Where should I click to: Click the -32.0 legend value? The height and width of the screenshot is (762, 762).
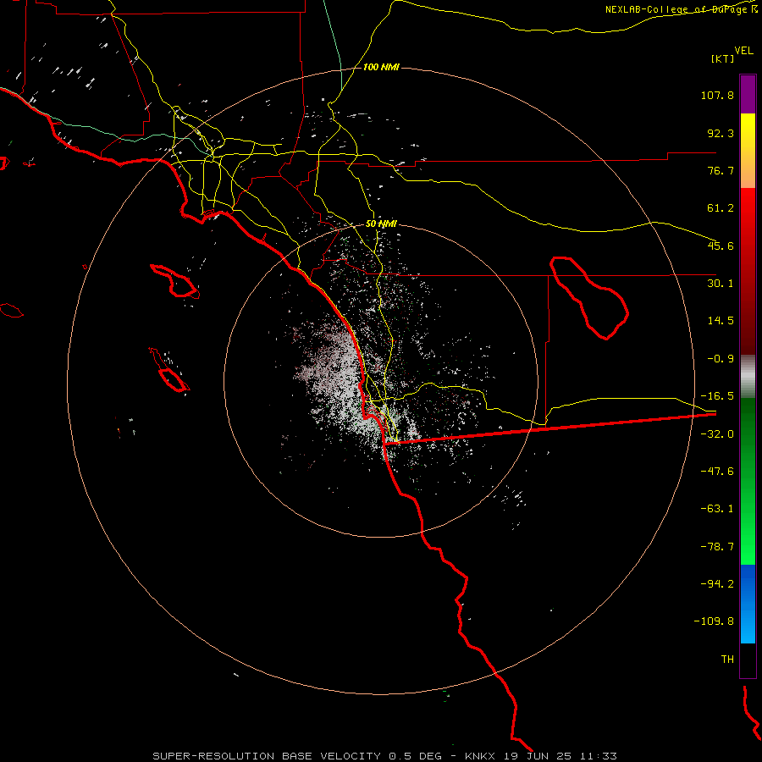717,434
